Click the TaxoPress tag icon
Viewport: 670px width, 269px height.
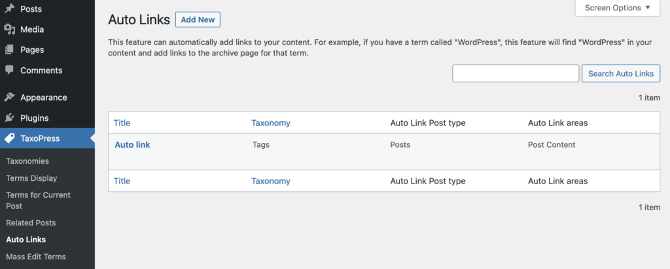click(x=9, y=138)
